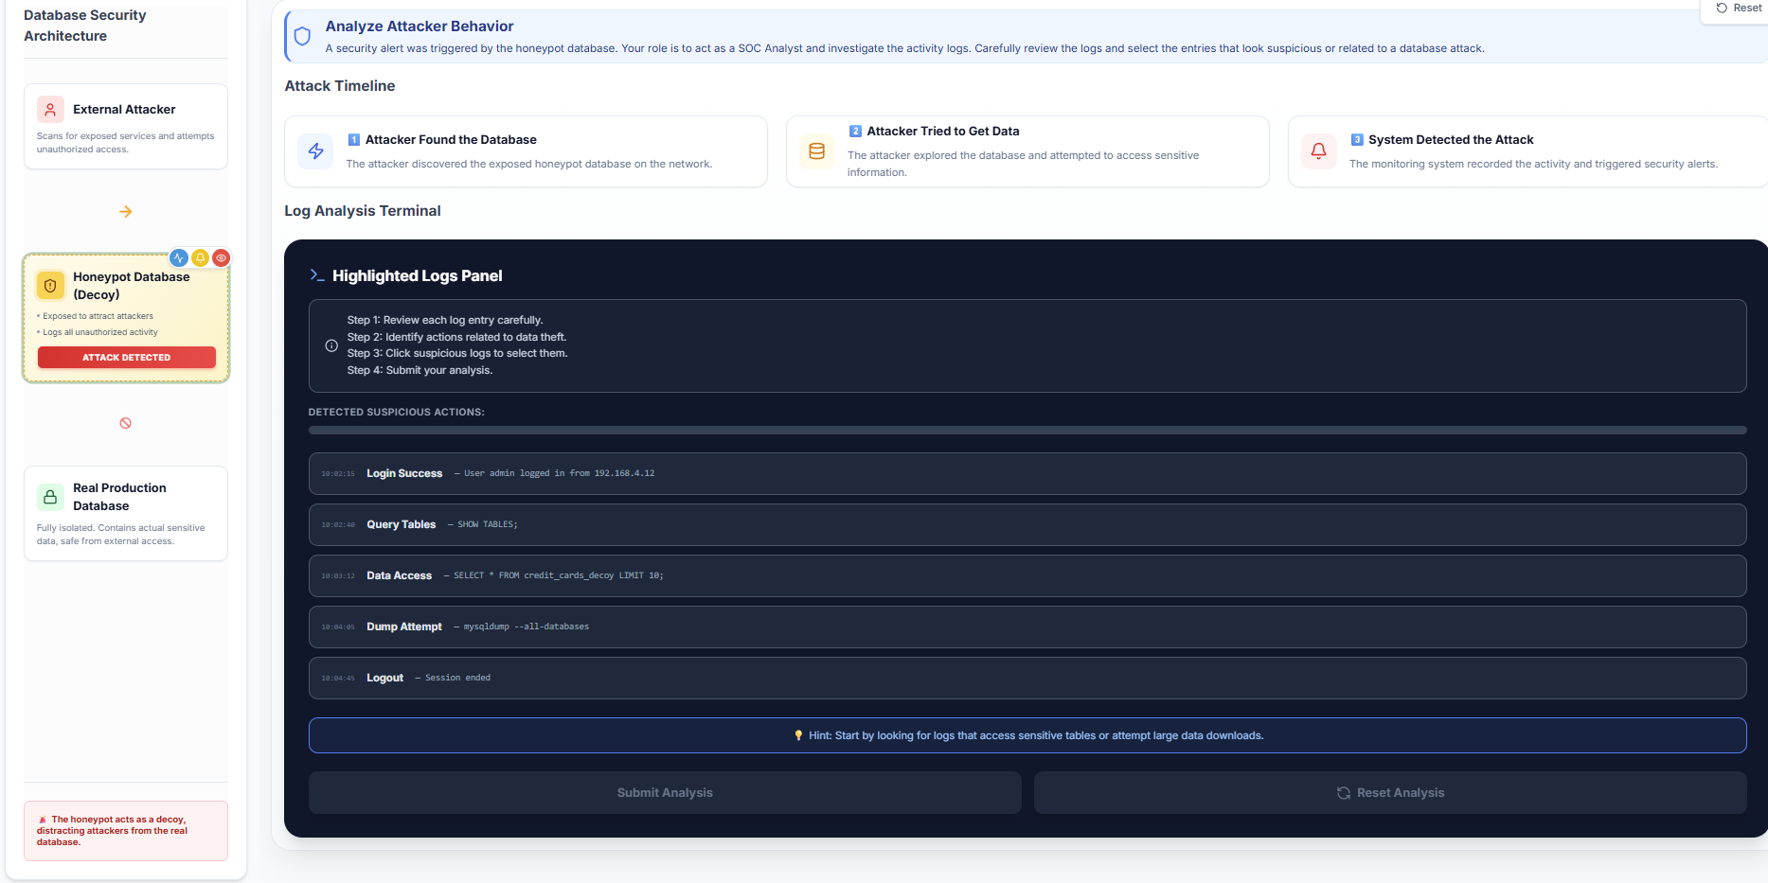Click the yellow bell alert icon on the honeypot card
Image resolution: width=1768 pixels, height=883 pixels.
199,256
